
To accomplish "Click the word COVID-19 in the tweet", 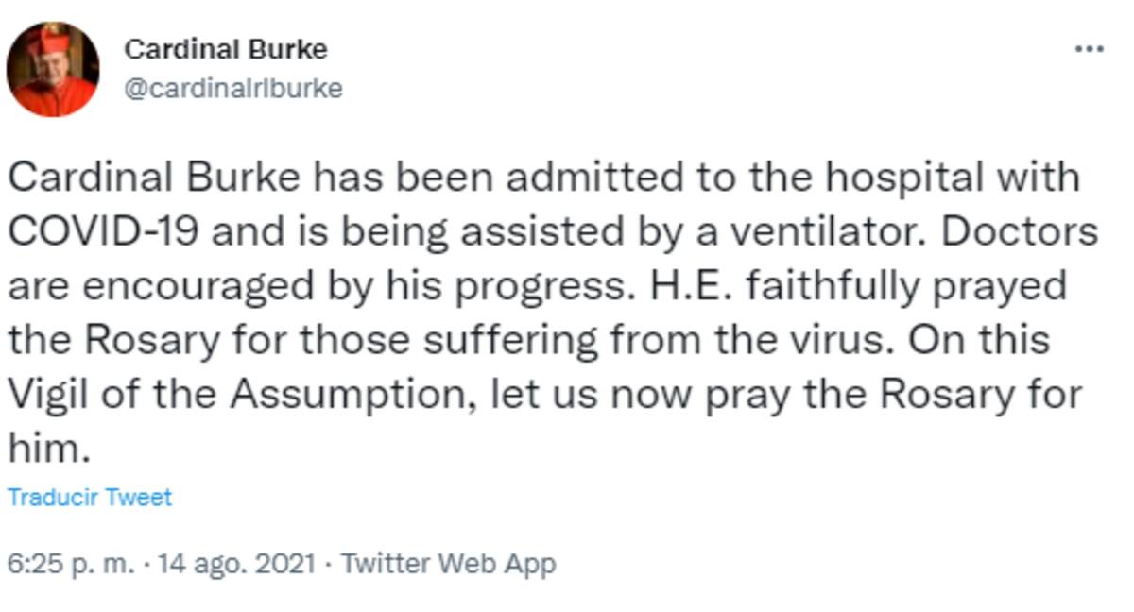I will tap(105, 232).
